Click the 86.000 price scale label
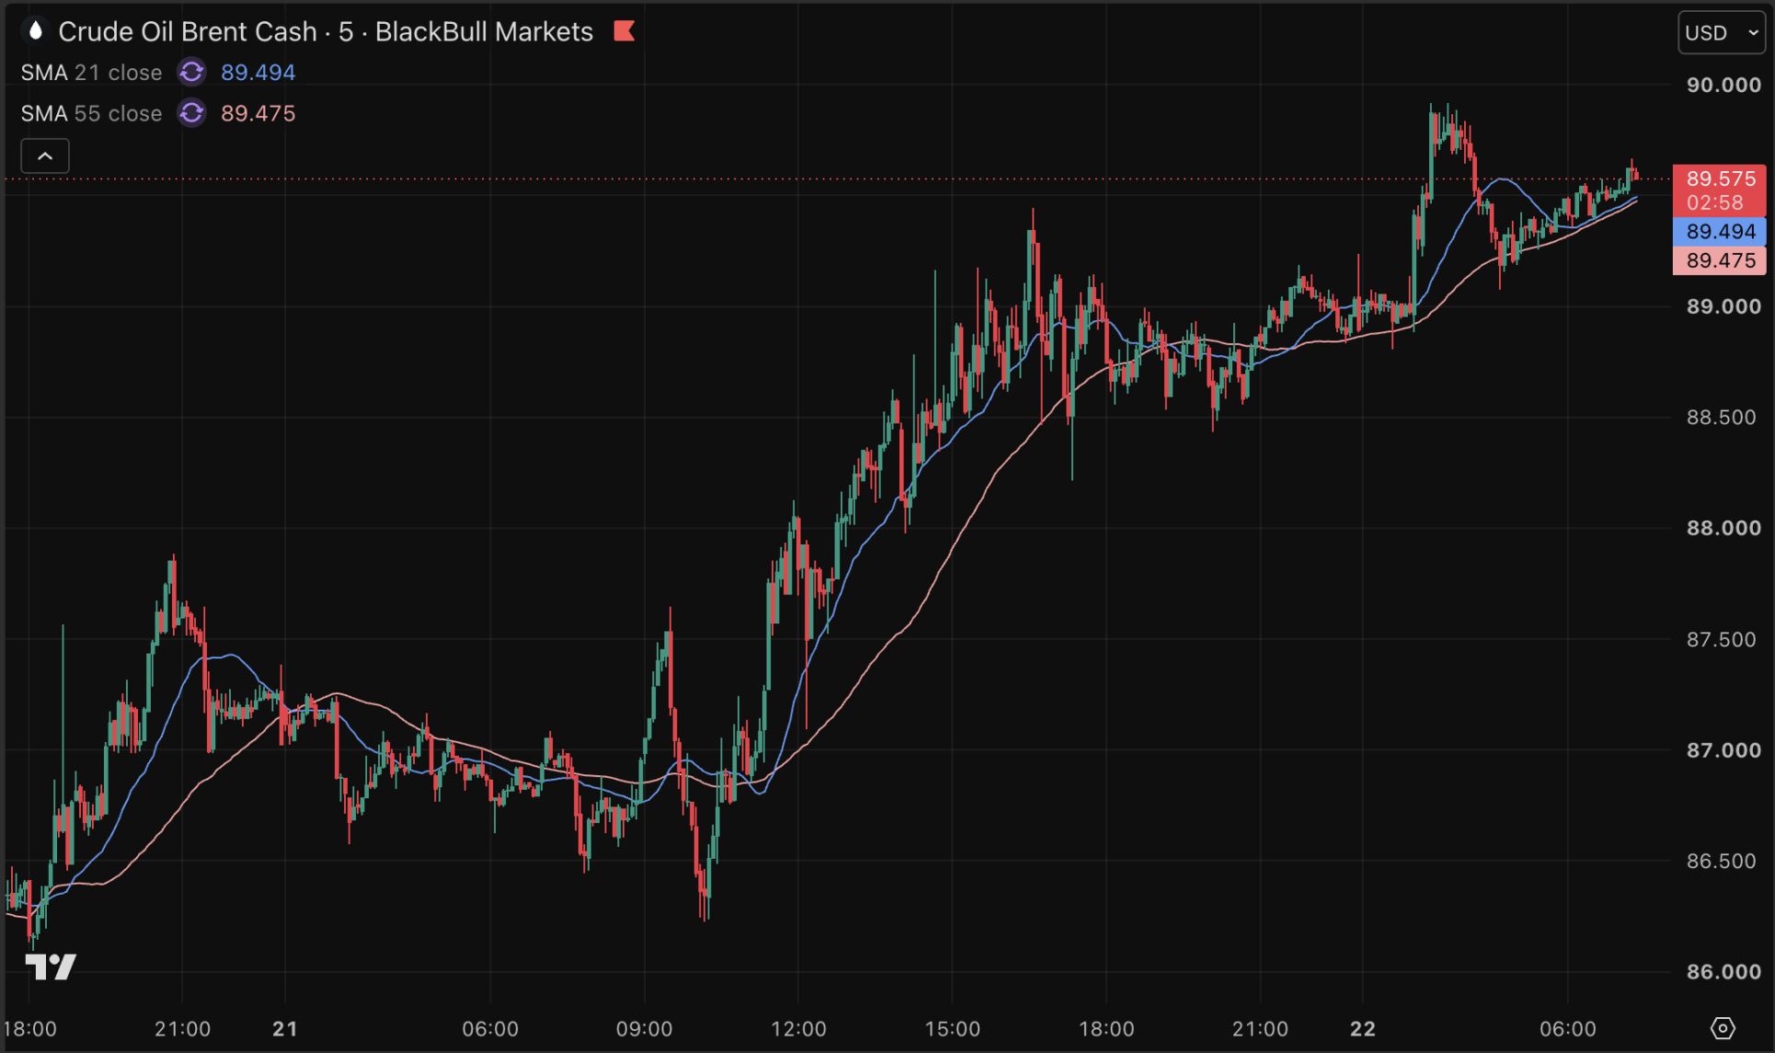Screen dimensions: 1775x1053 pos(1723,972)
